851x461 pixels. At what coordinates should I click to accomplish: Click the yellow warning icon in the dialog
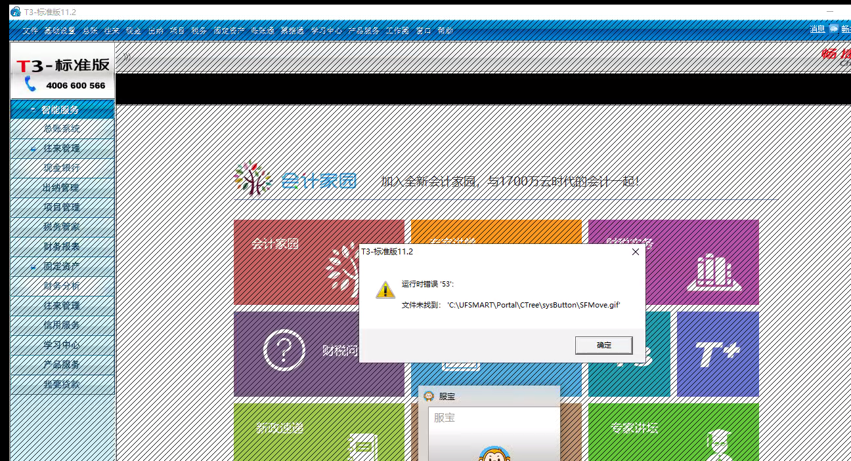point(385,289)
